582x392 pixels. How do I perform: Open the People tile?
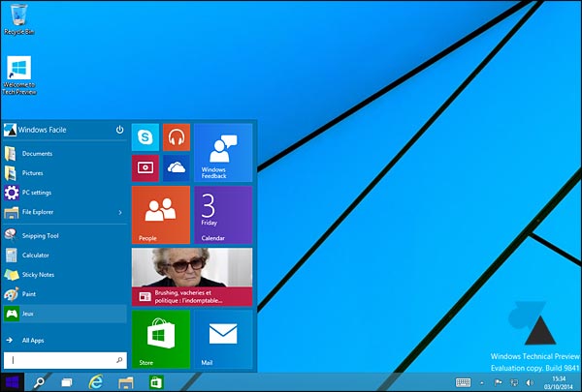pos(161,215)
